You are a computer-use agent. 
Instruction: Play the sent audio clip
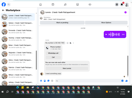click(106, 35)
